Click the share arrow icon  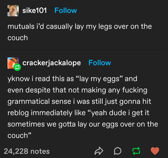(x=99, y=151)
